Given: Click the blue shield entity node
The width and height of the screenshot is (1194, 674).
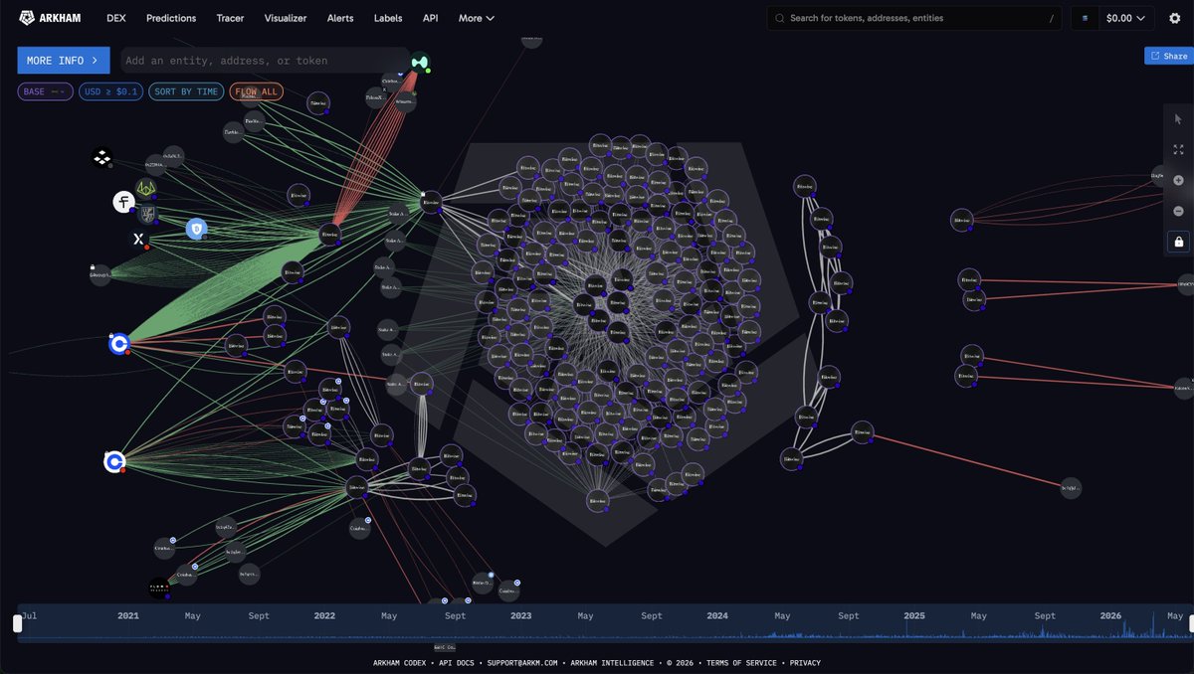Looking at the screenshot, I should point(196,229).
